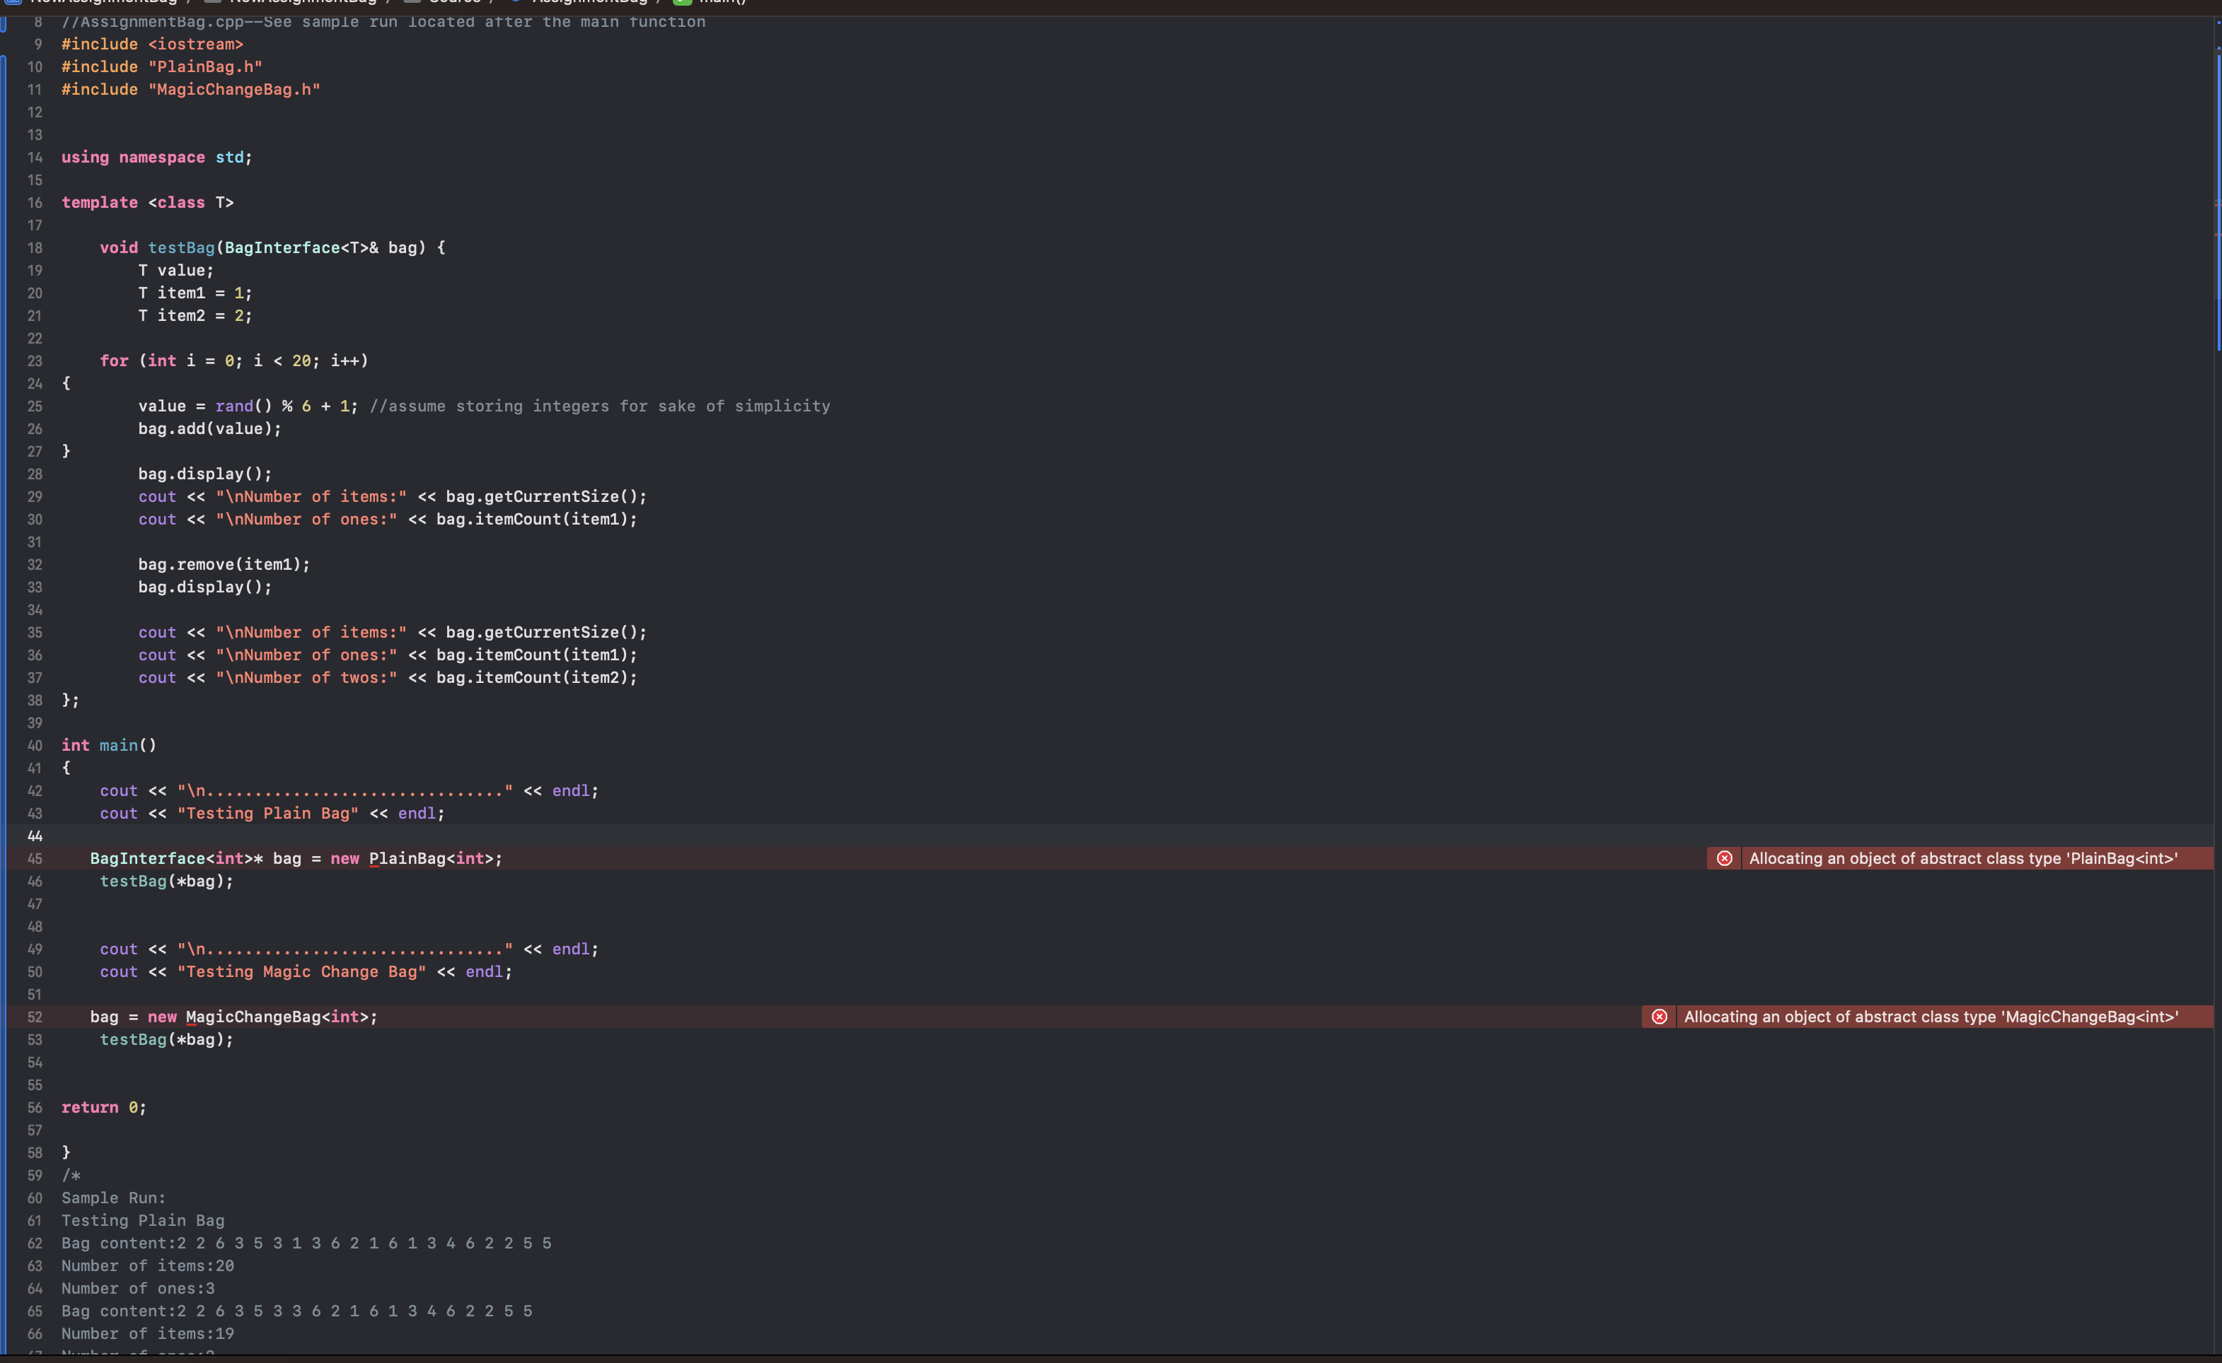
Task: Click the 'Sample Run:' comment line
Action: [x=114, y=1198]
